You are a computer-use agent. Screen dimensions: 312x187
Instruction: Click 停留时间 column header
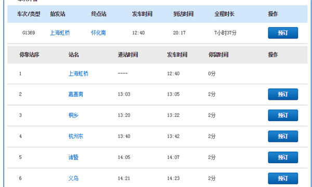218,55
